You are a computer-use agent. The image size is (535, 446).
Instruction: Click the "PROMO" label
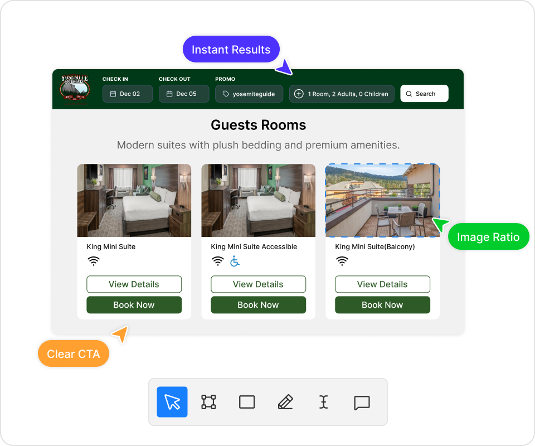[225, 79]
